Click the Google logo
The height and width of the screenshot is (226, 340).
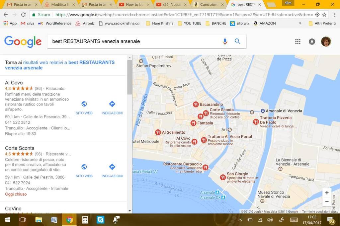(23, 41)
